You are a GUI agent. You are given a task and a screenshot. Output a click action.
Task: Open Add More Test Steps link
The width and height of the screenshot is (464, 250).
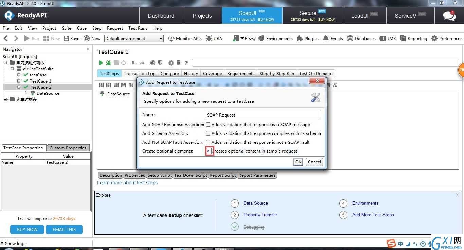pos(373,215)
